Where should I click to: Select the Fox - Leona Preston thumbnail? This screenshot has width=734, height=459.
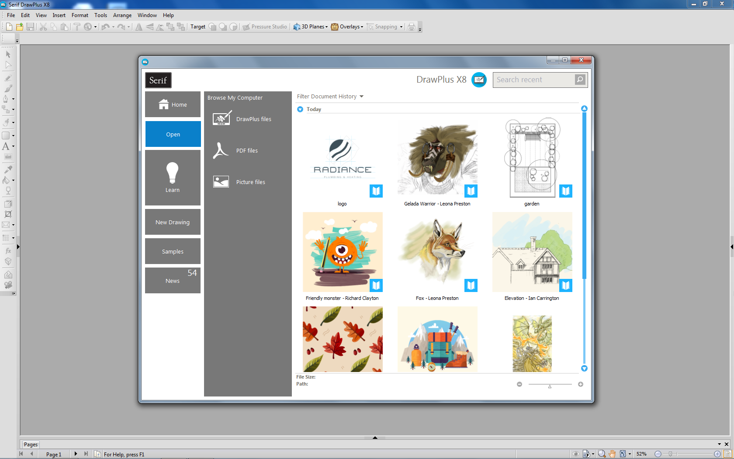tap(437, 252)
